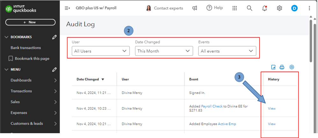
Task: Open the Date Changed dropdown
Action: 164,51
